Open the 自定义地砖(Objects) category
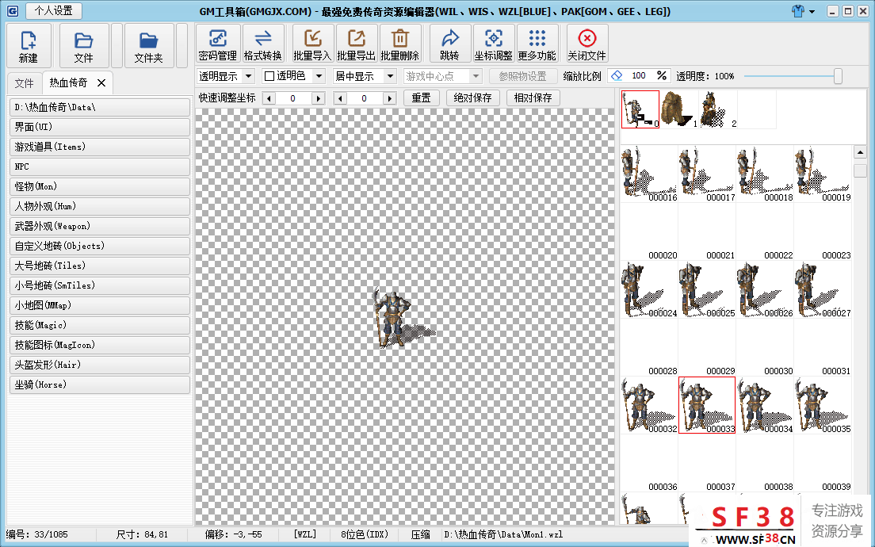Image resolution: width=875 pixels, height=547 pixels. click(x=100, y=246)
